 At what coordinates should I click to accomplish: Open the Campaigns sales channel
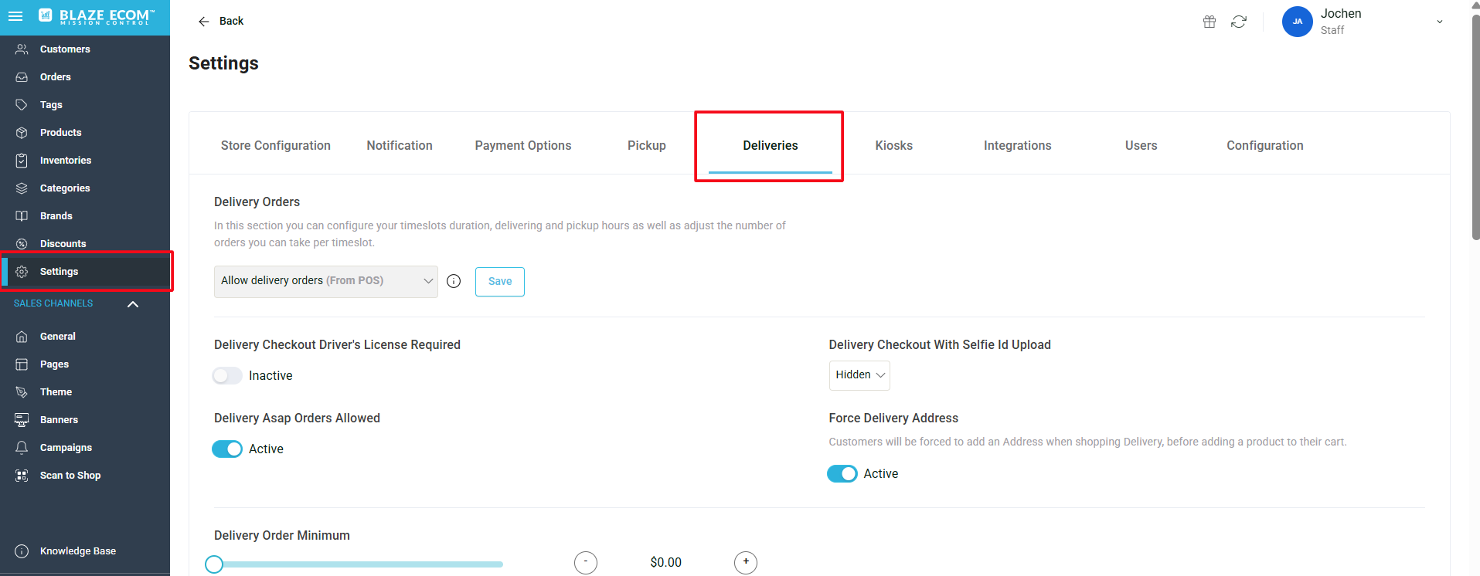pos(65,447)
